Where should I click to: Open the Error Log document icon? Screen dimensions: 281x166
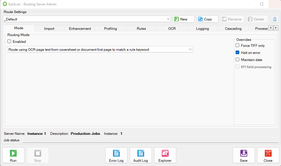[116, 154]
